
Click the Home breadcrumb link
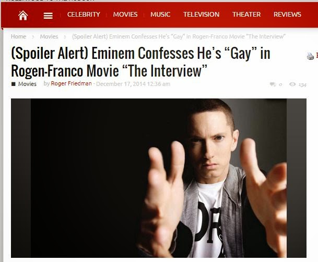pos(18,36)
